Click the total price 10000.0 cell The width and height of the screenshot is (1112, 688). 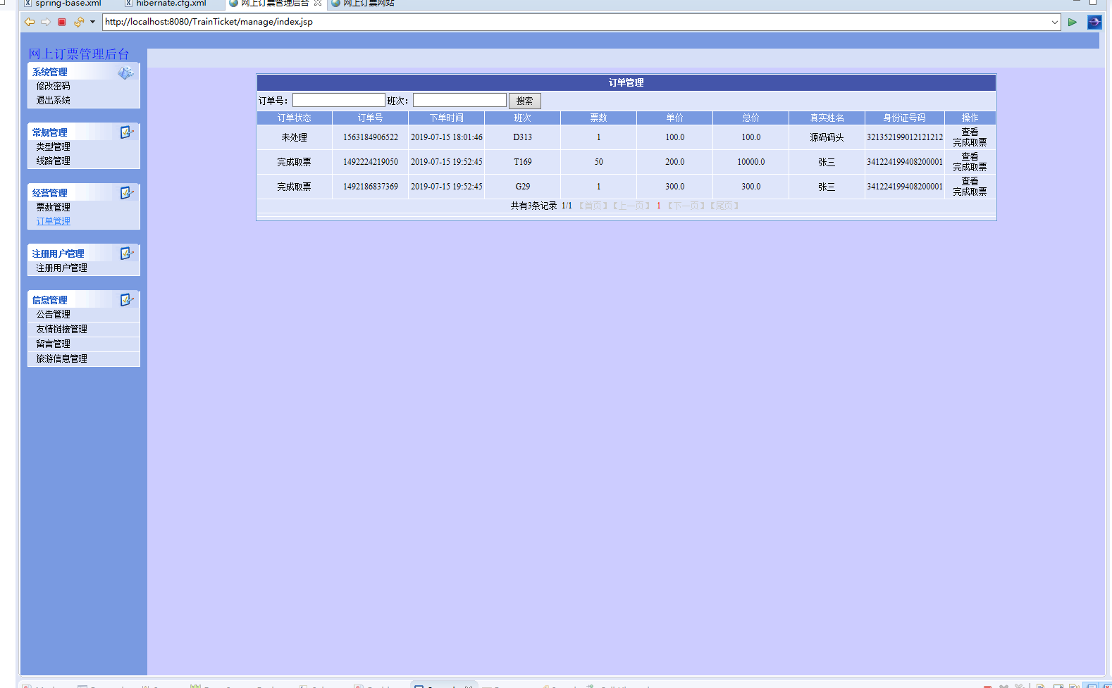click(x=751, y=162)
